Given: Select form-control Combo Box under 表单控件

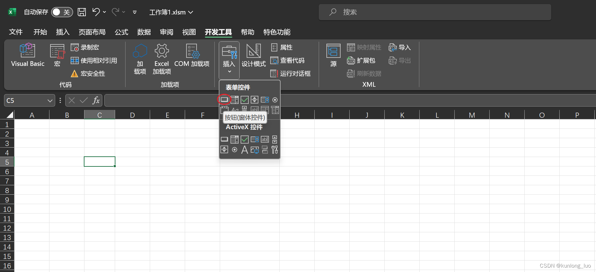Looking at the screenshot, I should click(235, 100).
